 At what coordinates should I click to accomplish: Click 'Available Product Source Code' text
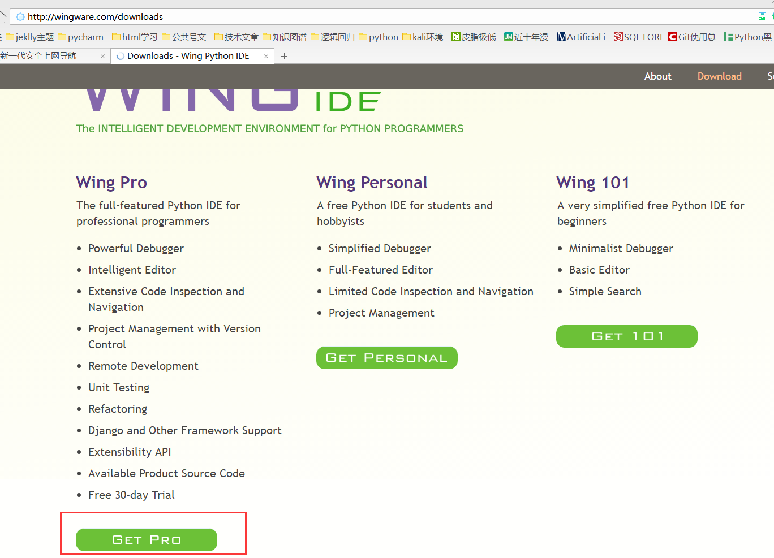tap(166, 473)
